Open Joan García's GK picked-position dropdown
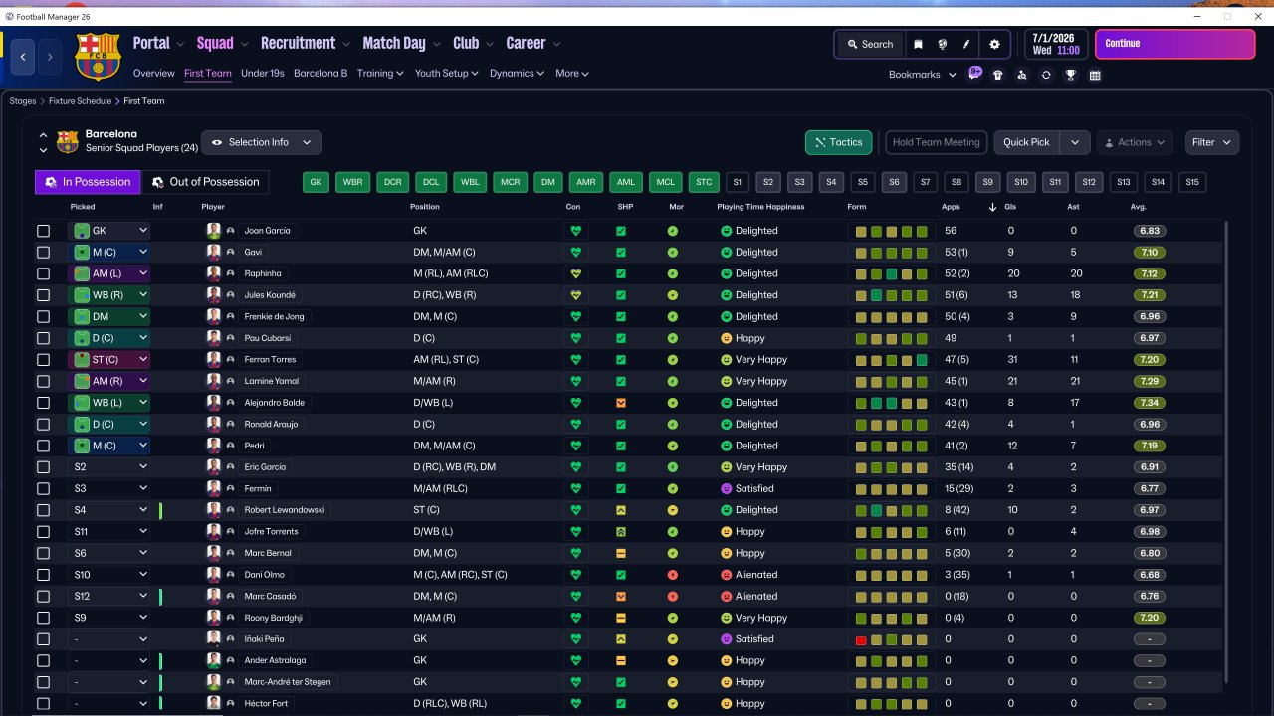The height and width of the screenshot is (716, 1274). pos(109,231)
